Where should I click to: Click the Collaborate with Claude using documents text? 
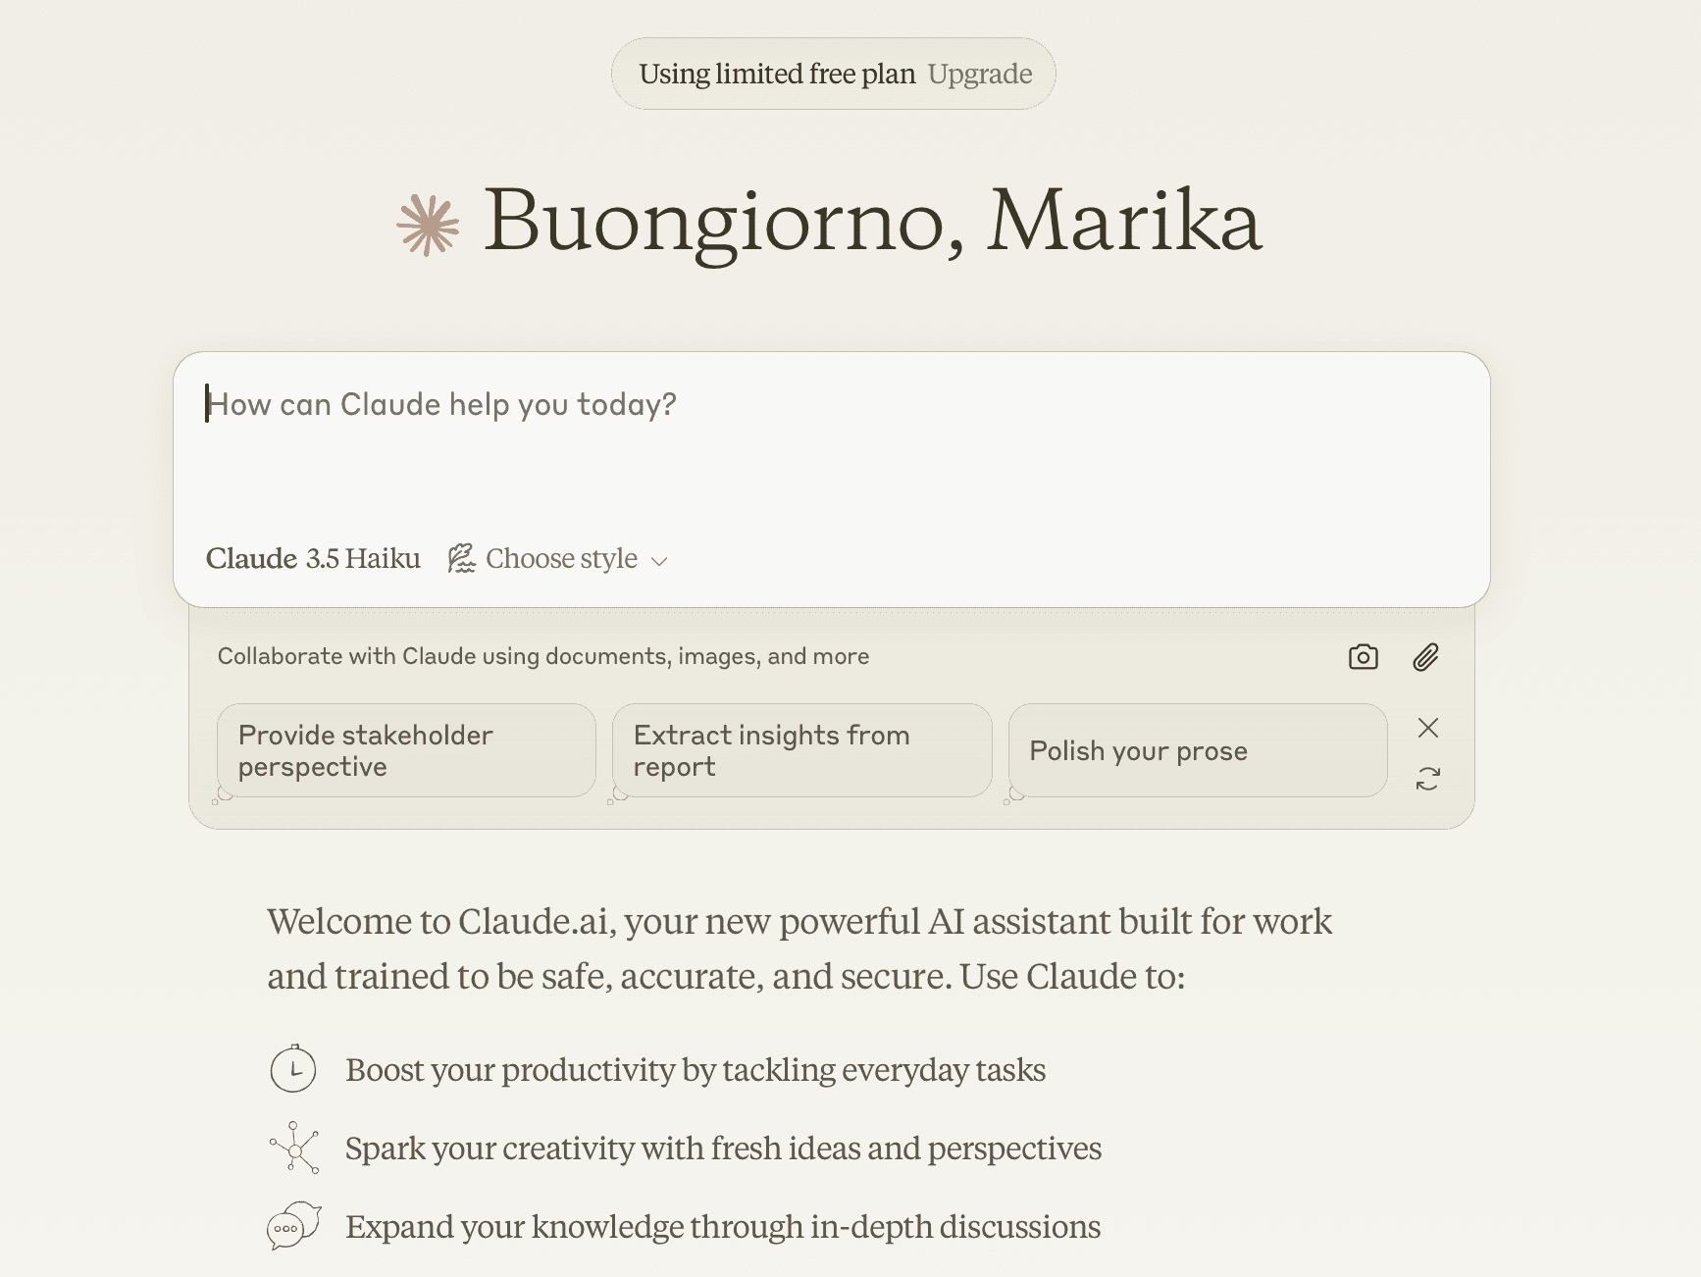click(543, 656)
